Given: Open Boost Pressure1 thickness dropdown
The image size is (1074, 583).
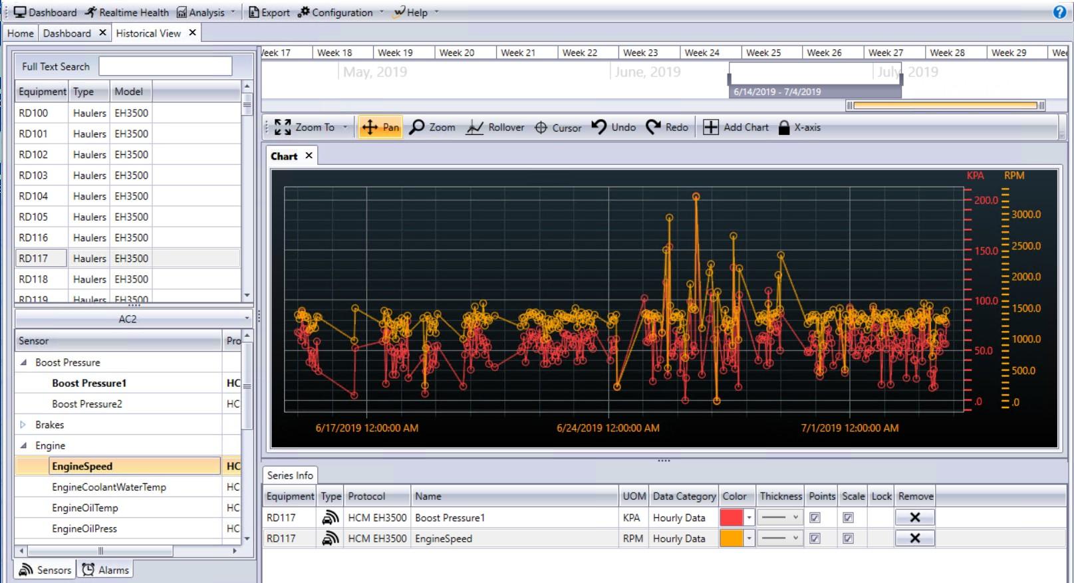Looking at the screenshot, I should point(780,518).
